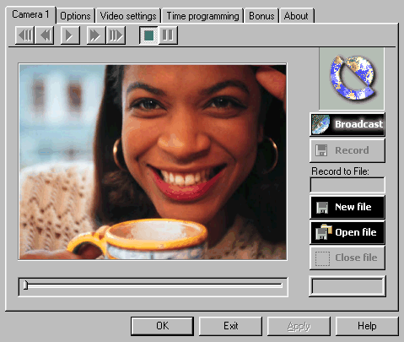Confirm the dialog with the OK button
This screenshot has width=404, height=342.
[x=162, y=326]
